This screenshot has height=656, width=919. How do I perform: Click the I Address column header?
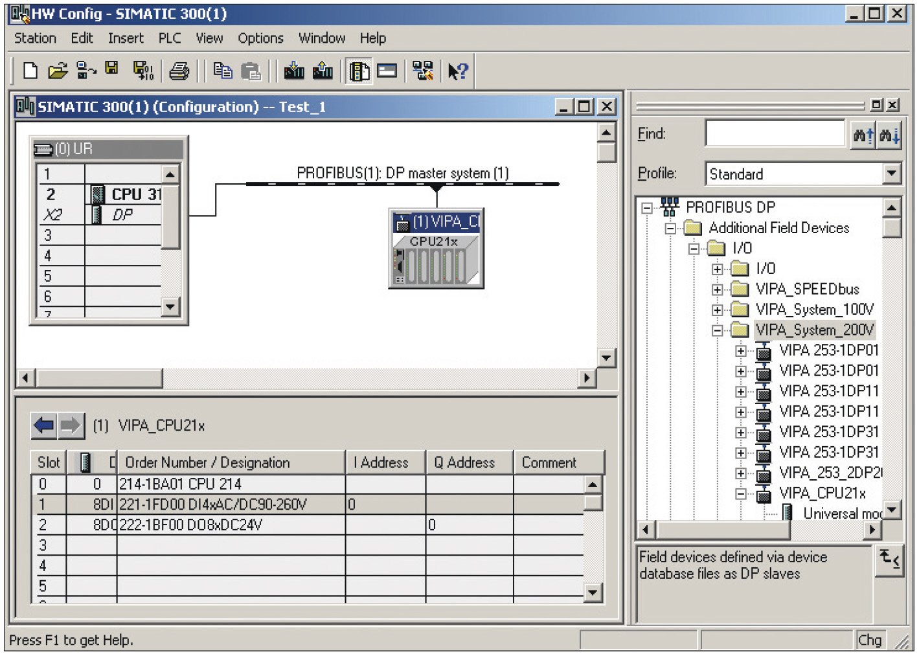pos(385,462)
